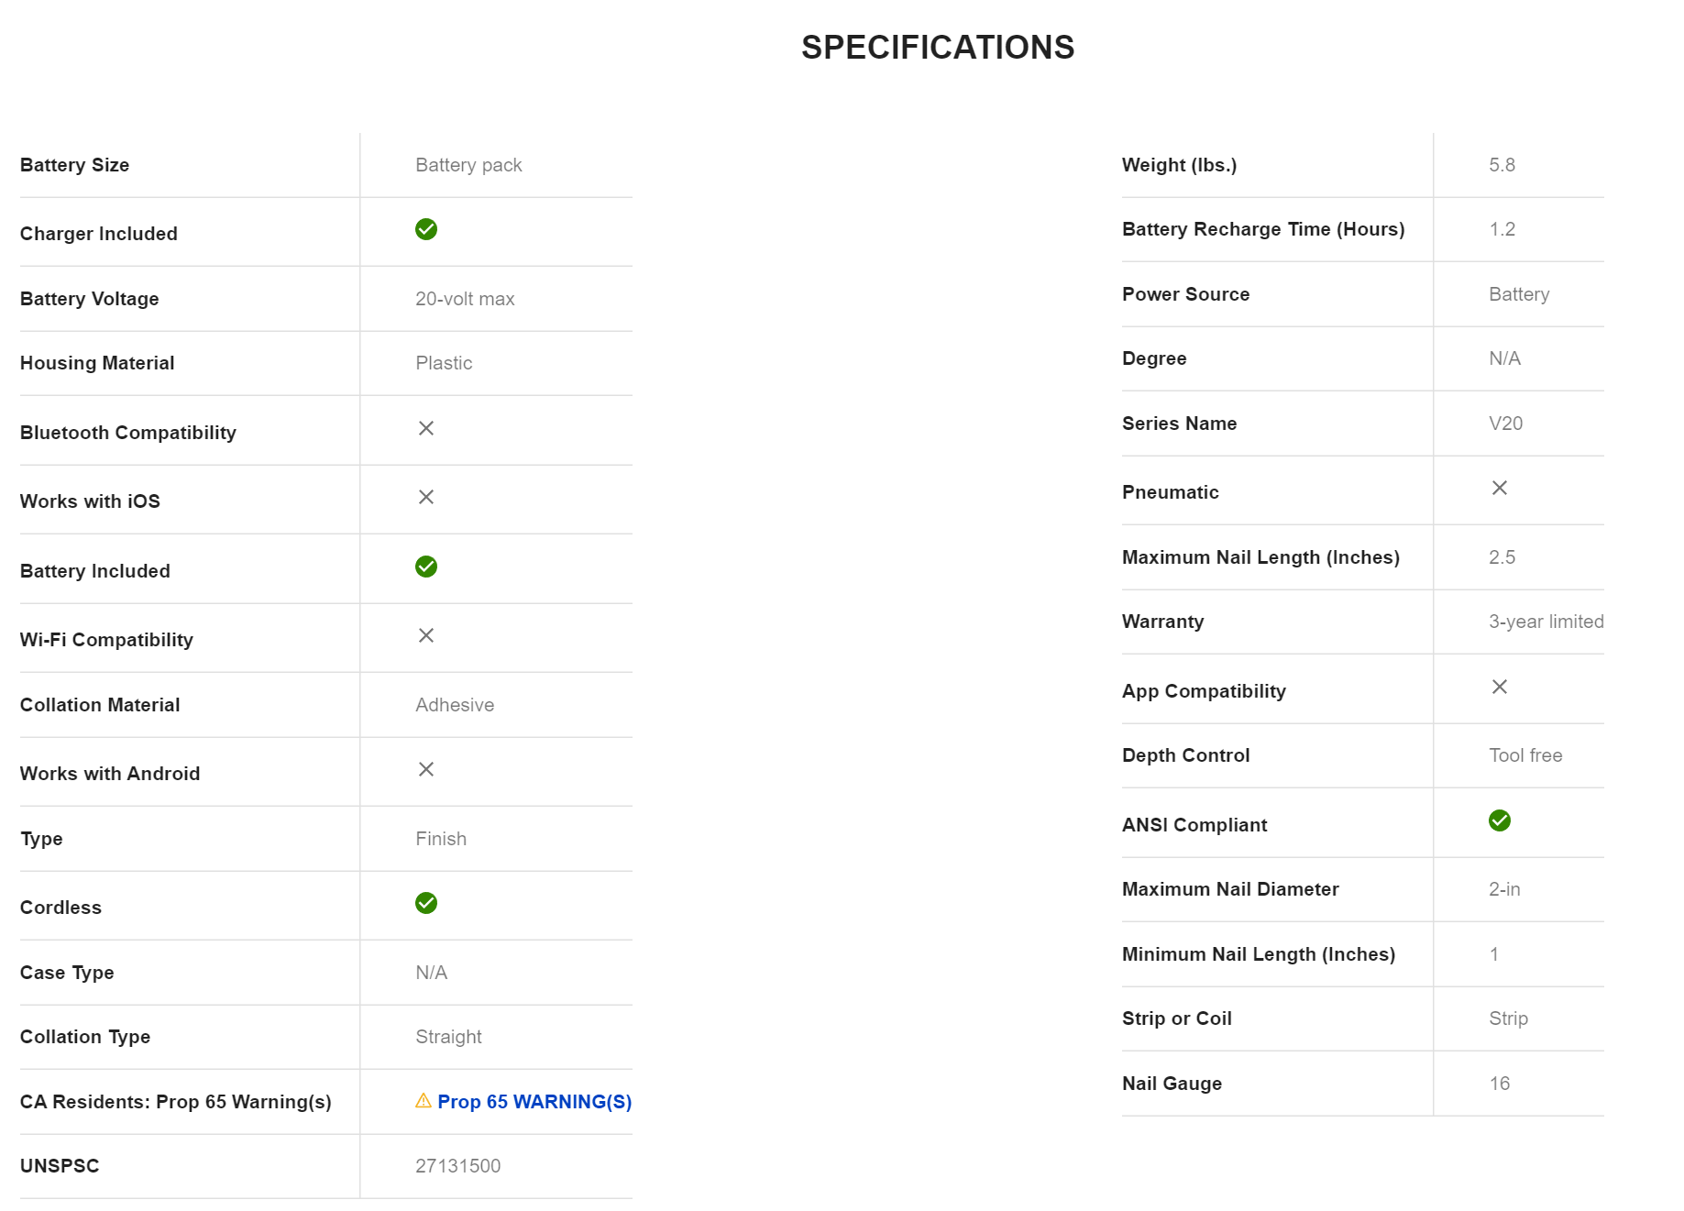Click the Collation Material value Adhesive
The height and width of the screenshot is (1211, 1684).
tap(455, 705)
